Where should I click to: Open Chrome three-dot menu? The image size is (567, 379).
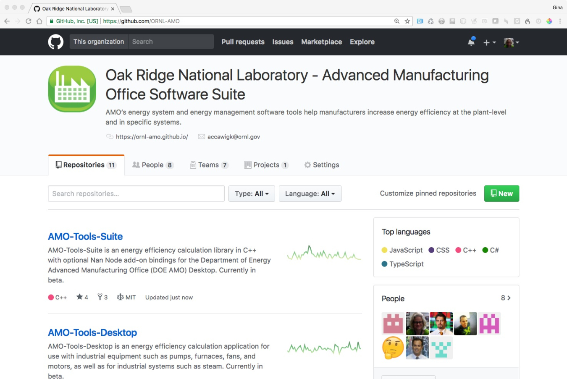pyautogui.click(x=560, y=21)
